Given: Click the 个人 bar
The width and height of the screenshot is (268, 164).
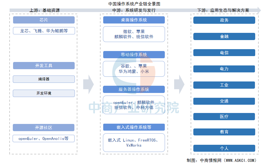Looking at the screenshot, I should (x=224, y=148).
